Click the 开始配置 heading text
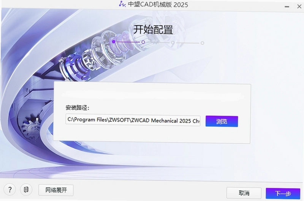This screenshot has width=304, height=201. coord(153,30)
